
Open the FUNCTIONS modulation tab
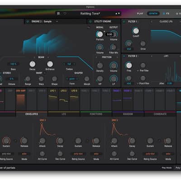tap(96, 114)
